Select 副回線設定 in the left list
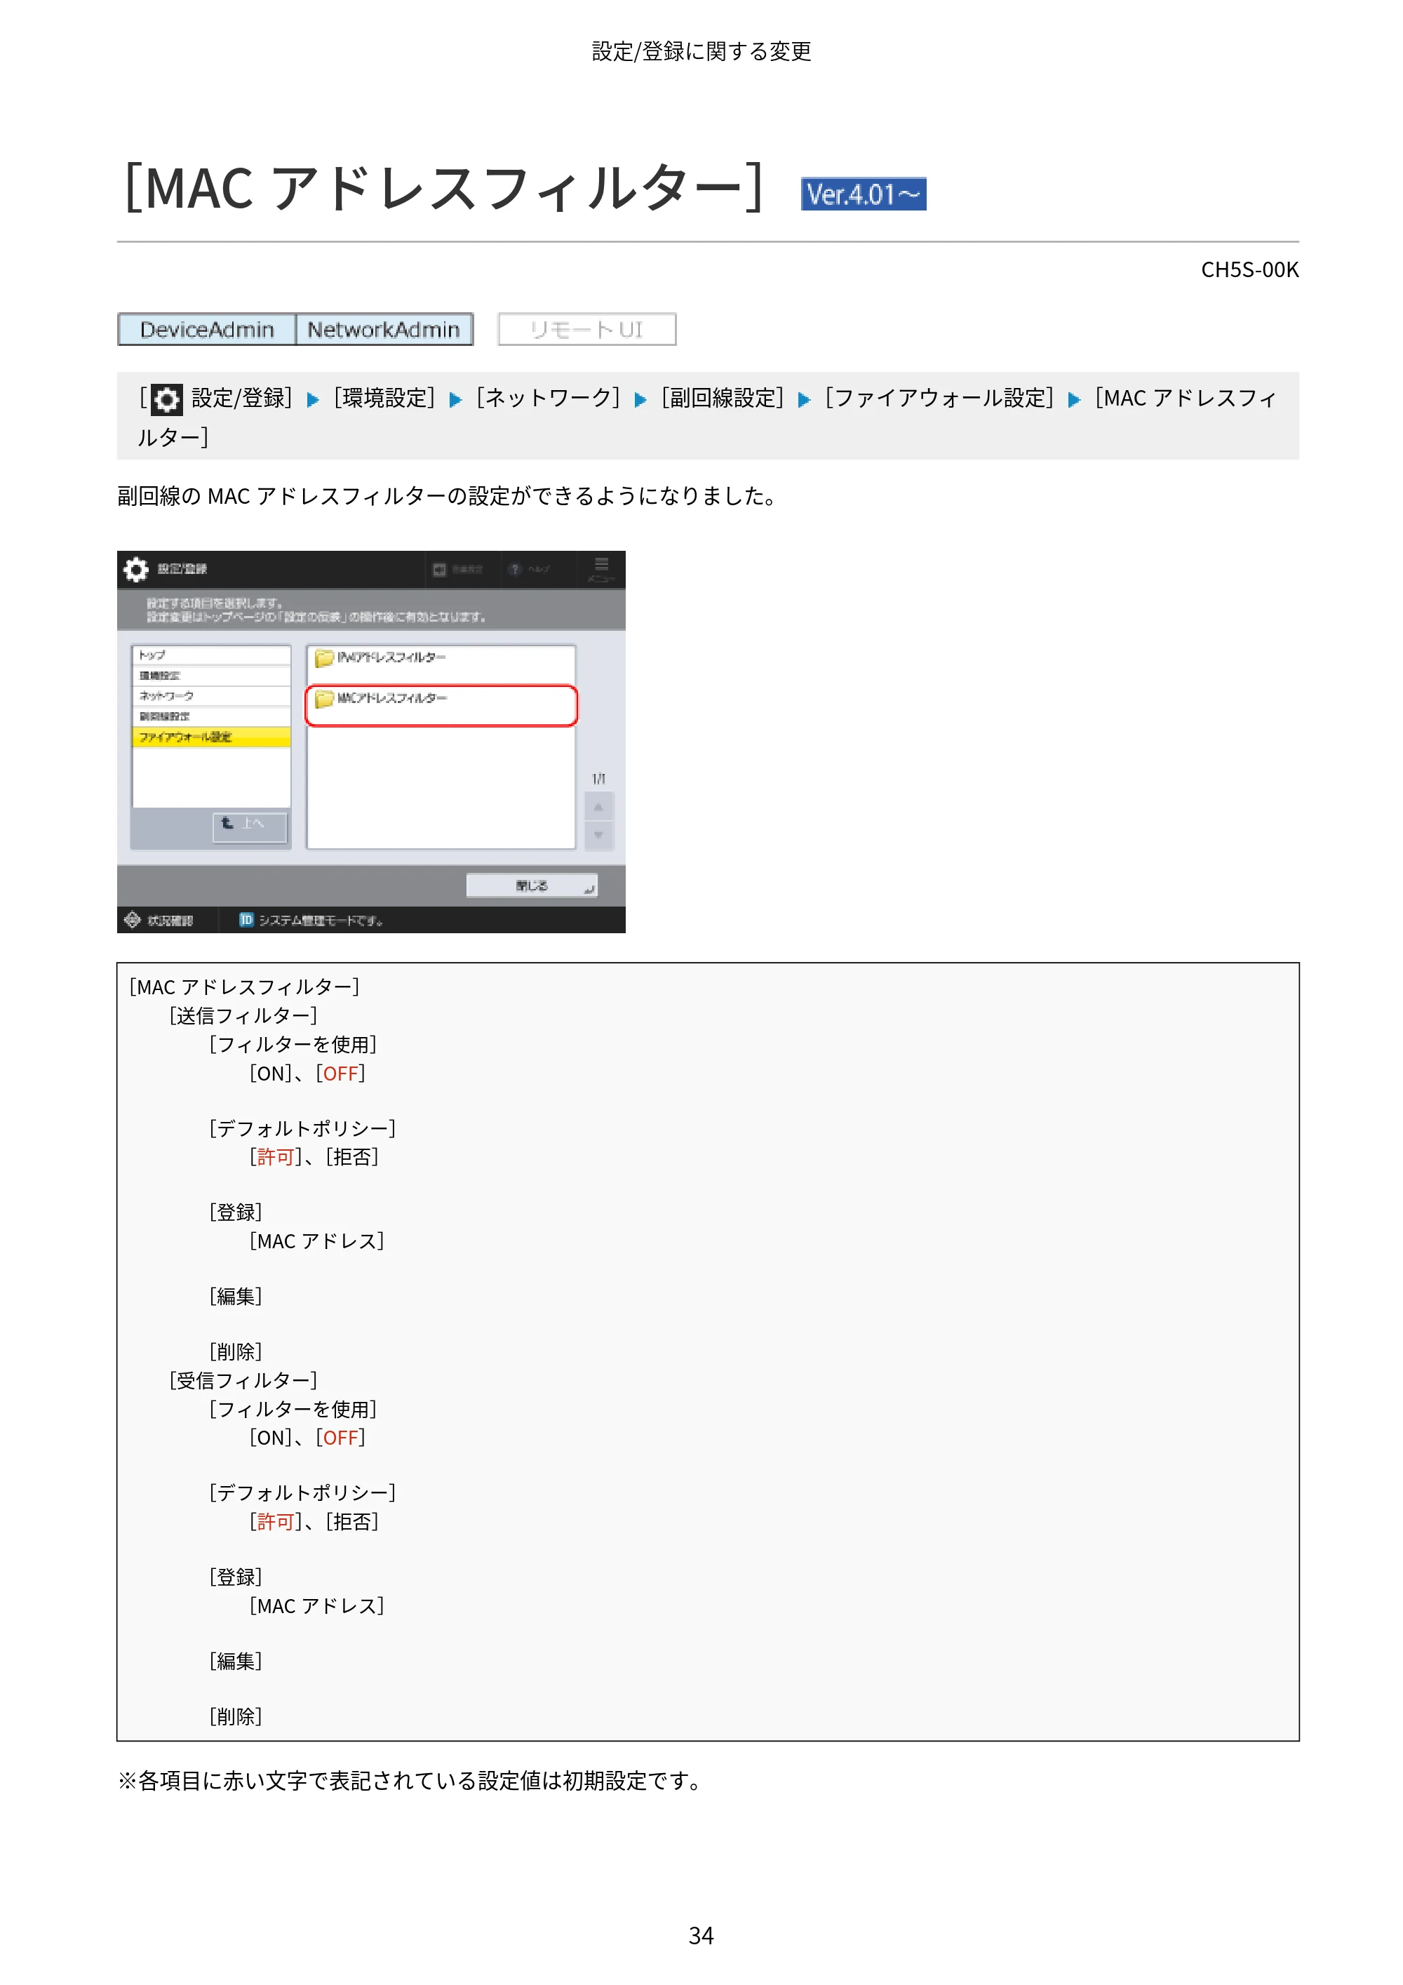The height and width of the screenshot is (1985, 1403). [x=211, y=716]
